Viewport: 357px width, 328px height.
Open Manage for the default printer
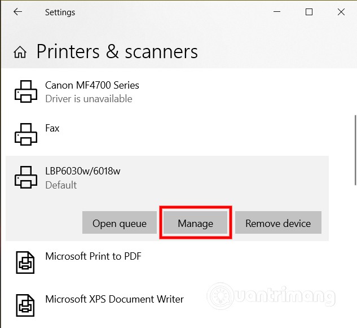pos(195,222)
